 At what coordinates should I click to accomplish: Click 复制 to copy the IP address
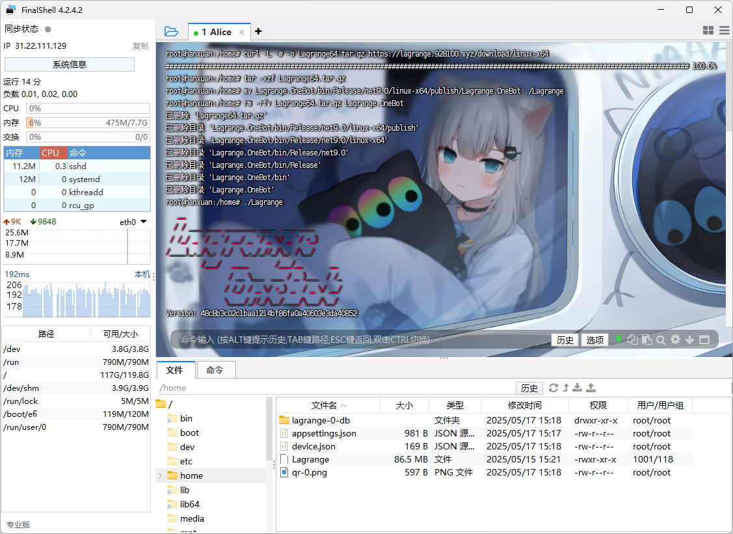(140, 46)
